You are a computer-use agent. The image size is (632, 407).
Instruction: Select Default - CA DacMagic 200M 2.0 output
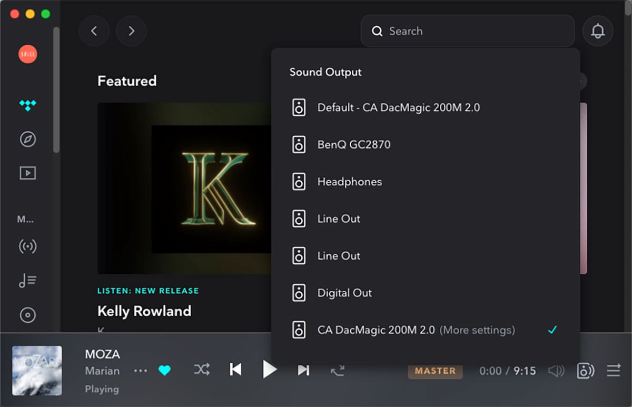(x=426, y=107)
